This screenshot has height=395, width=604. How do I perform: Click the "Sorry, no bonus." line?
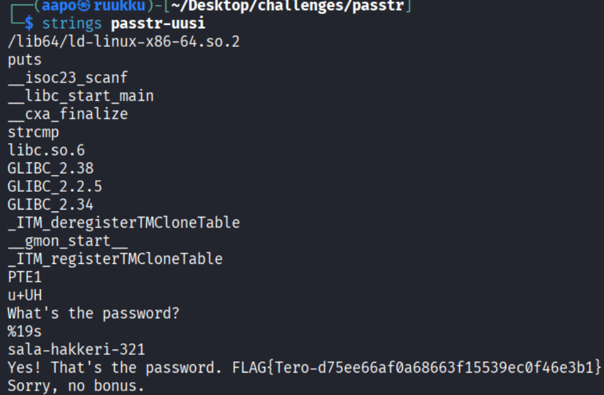(x=76, y=386)
